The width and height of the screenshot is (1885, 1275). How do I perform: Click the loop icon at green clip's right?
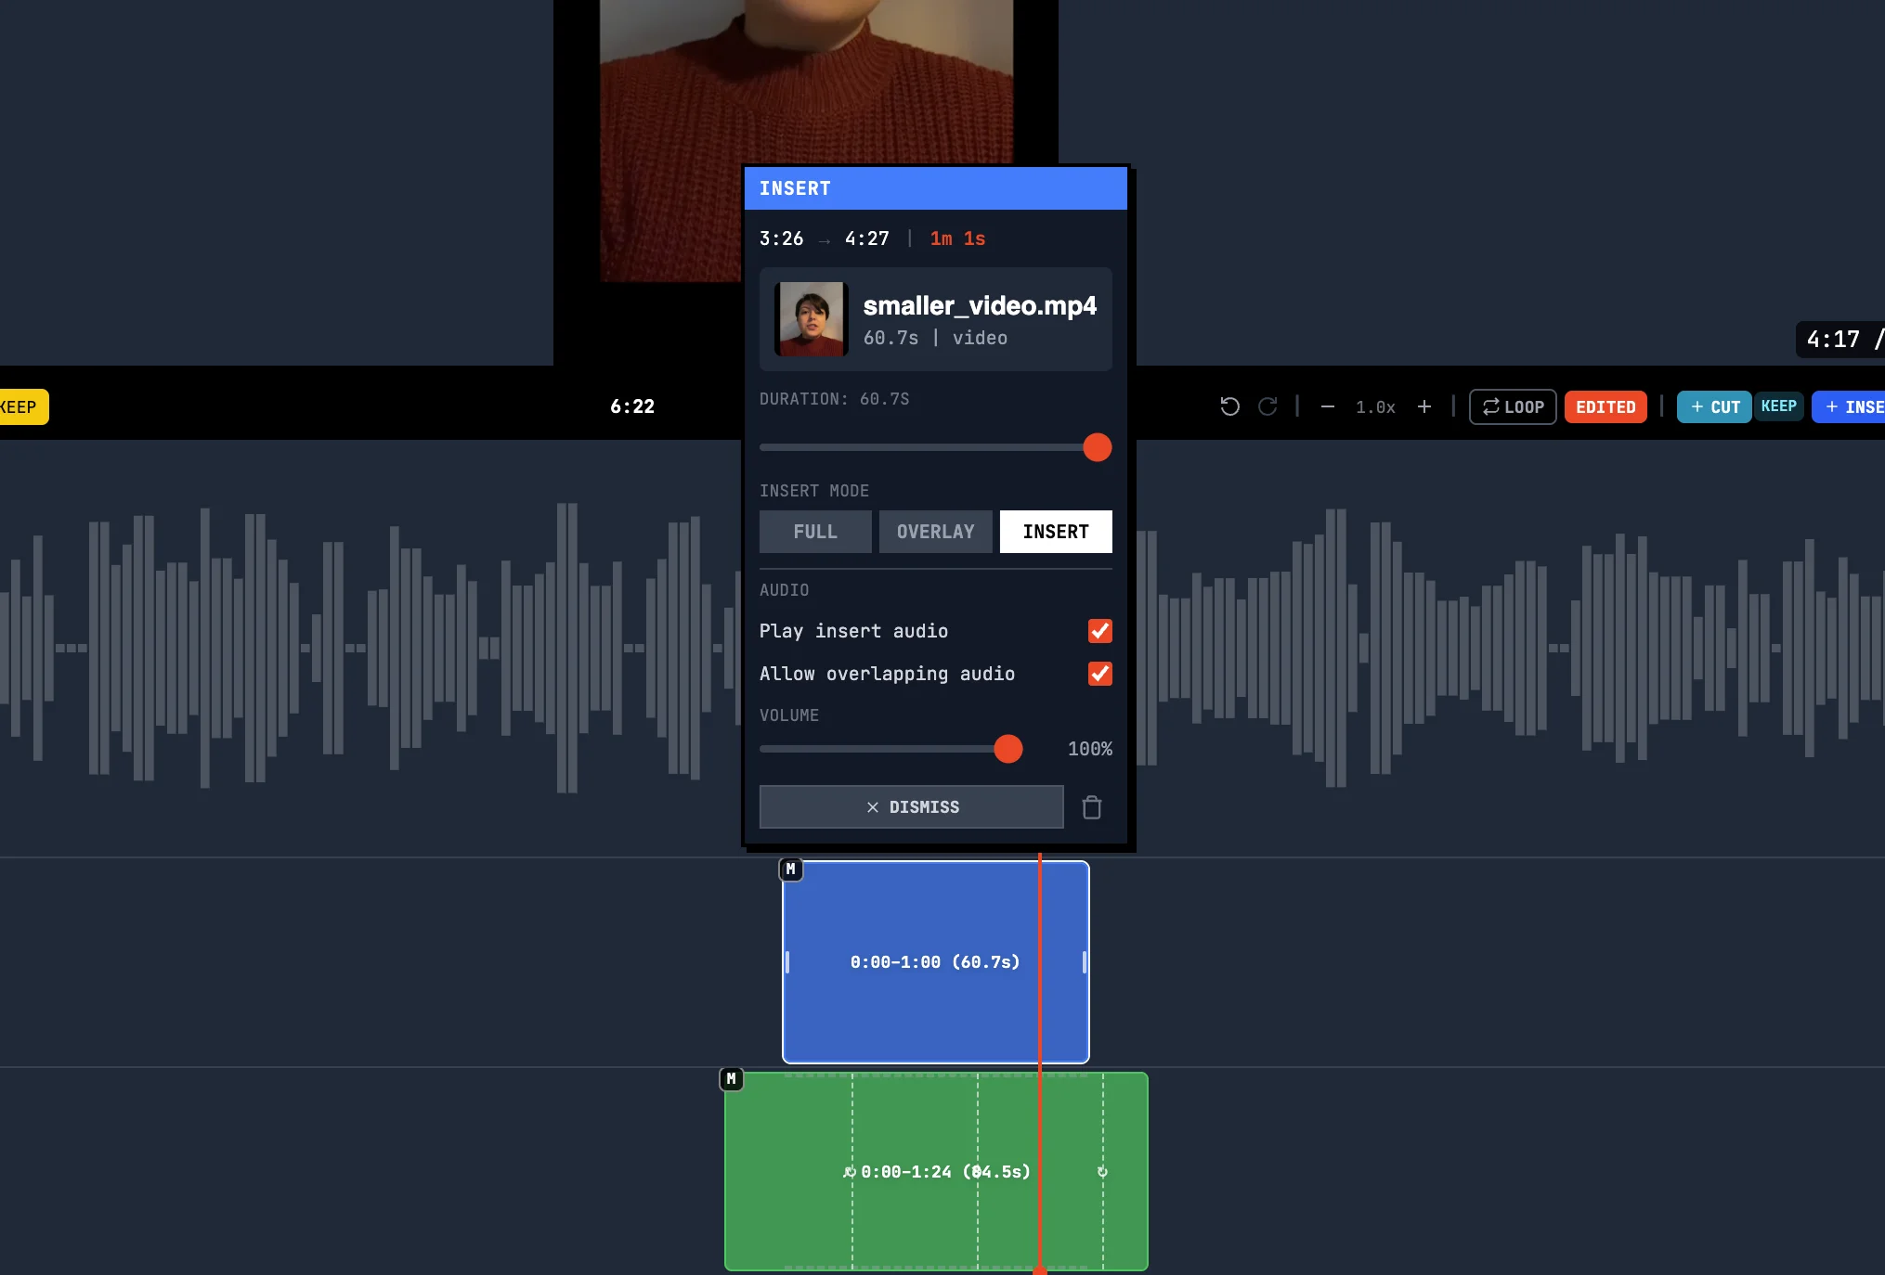1102,1172
